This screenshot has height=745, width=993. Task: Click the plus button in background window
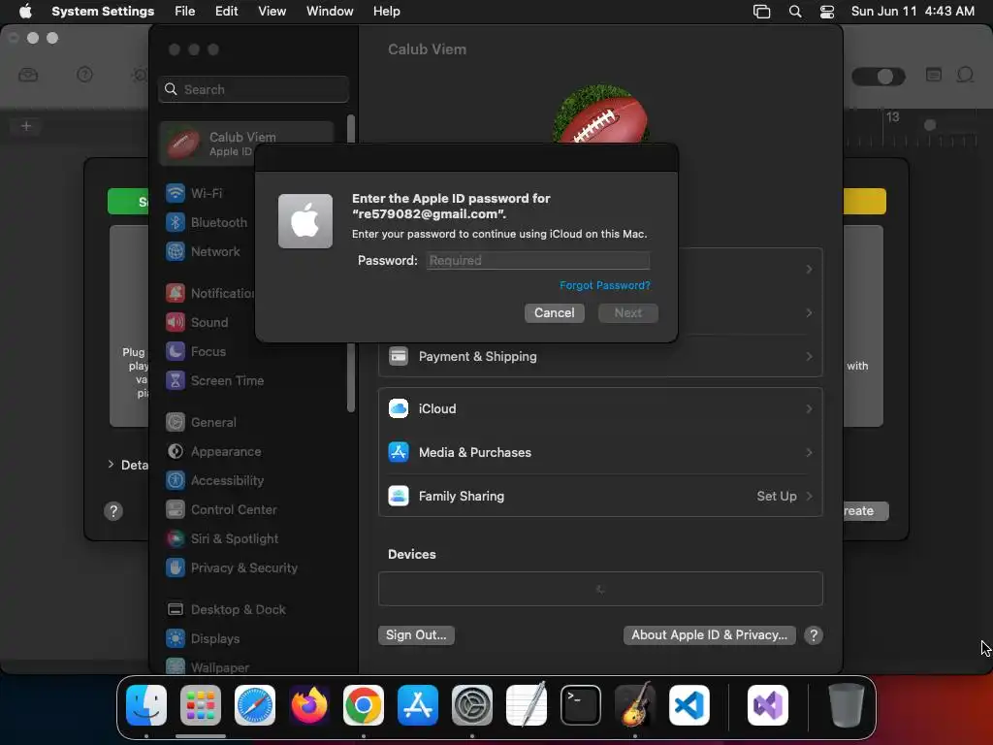click(x=26, y=126)
